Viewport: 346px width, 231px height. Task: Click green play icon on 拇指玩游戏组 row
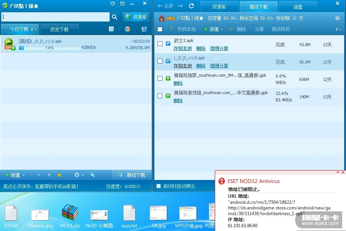coord(168,96)
